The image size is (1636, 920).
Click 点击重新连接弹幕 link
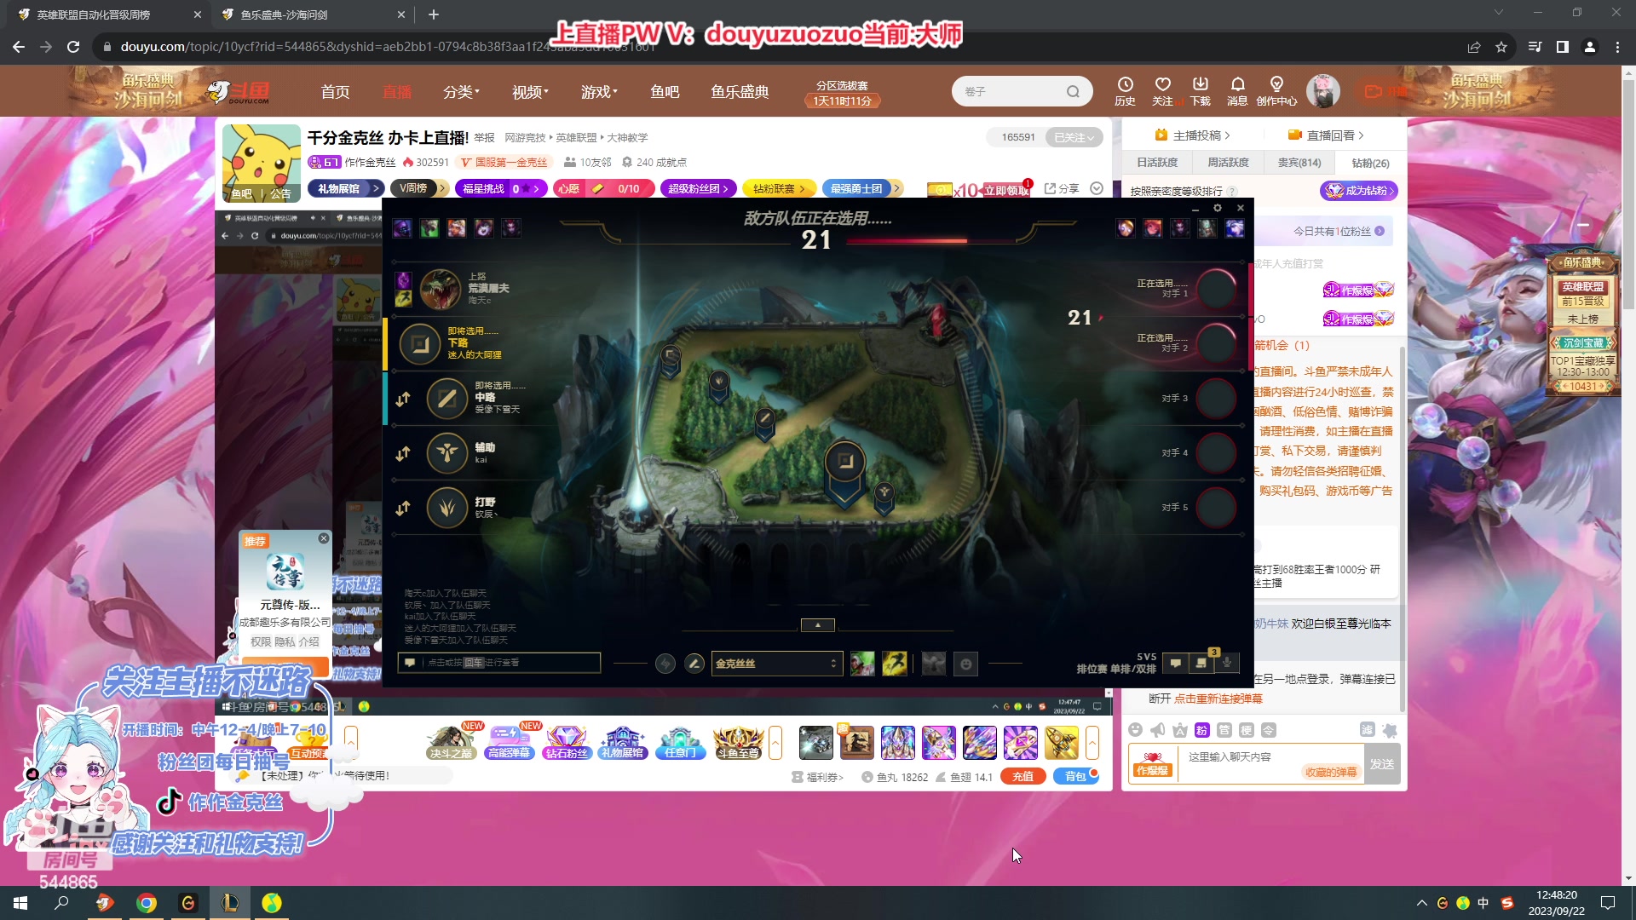(1218, 699)
